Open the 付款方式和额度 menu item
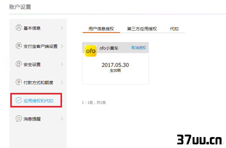 (x=38, y=83)
